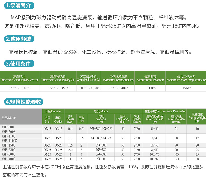Click the 2.2 KW power value

click(x=70, y=150)
